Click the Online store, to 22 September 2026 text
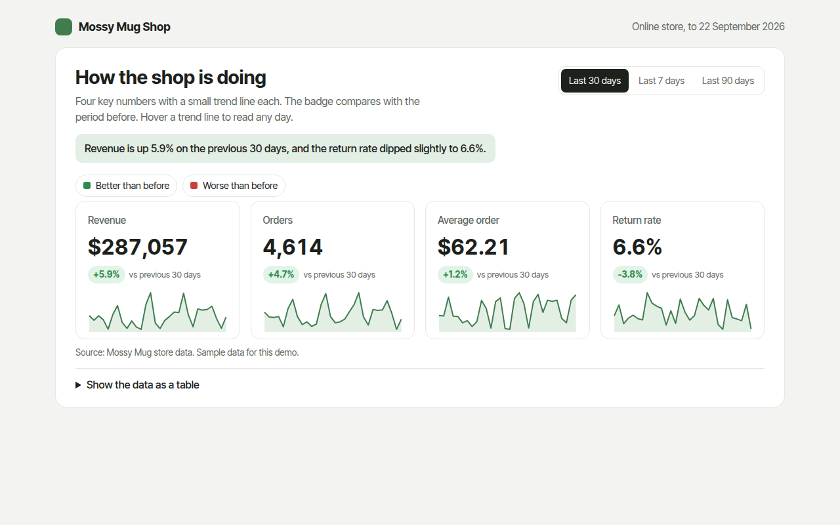 (x=708, y=27)
